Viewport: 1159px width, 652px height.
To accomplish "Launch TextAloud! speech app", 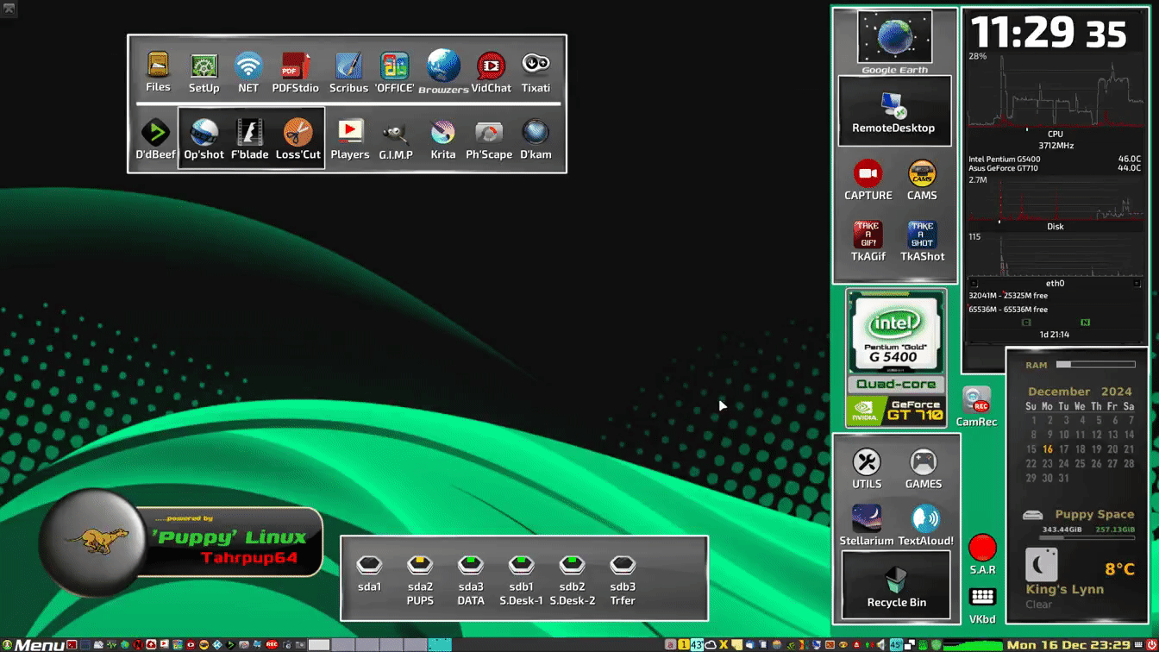I will click(925, 526).
